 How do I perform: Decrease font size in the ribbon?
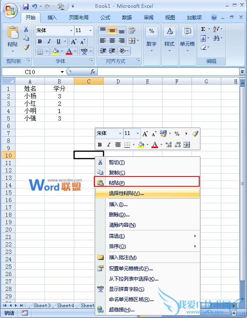click(82, 42)
